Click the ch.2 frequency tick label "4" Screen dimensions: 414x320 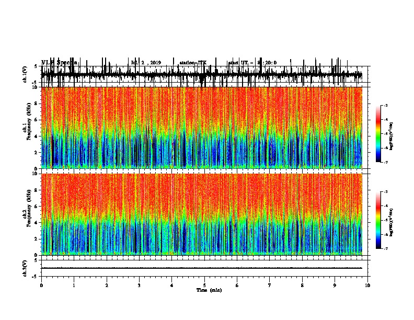[x=37, y=223]
